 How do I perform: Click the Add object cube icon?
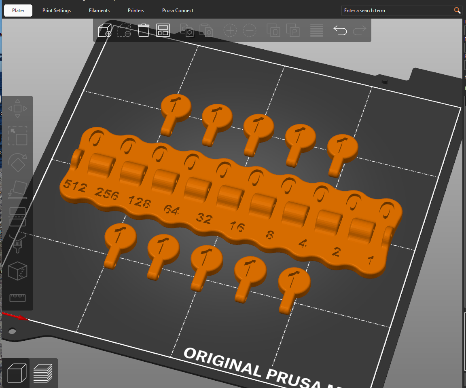[105, 30]
